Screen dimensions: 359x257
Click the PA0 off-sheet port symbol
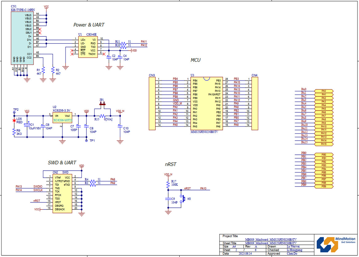coord(323,91)
